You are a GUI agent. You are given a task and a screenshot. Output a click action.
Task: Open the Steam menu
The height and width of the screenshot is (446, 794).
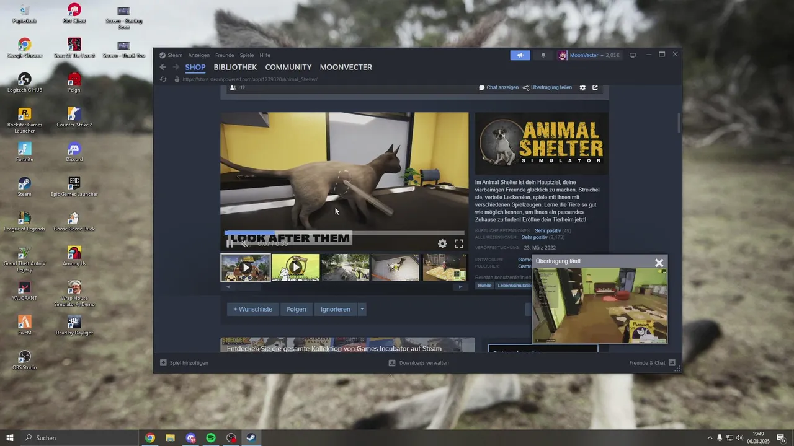(171, 55)
